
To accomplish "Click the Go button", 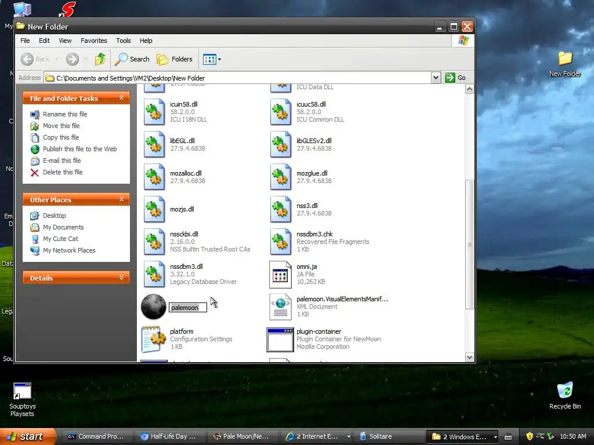I will [x=455, y=78].
